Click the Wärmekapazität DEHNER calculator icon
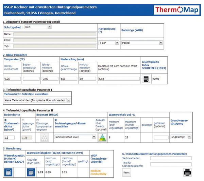Viewport: 204px width, 181px height. click(8, 172)
